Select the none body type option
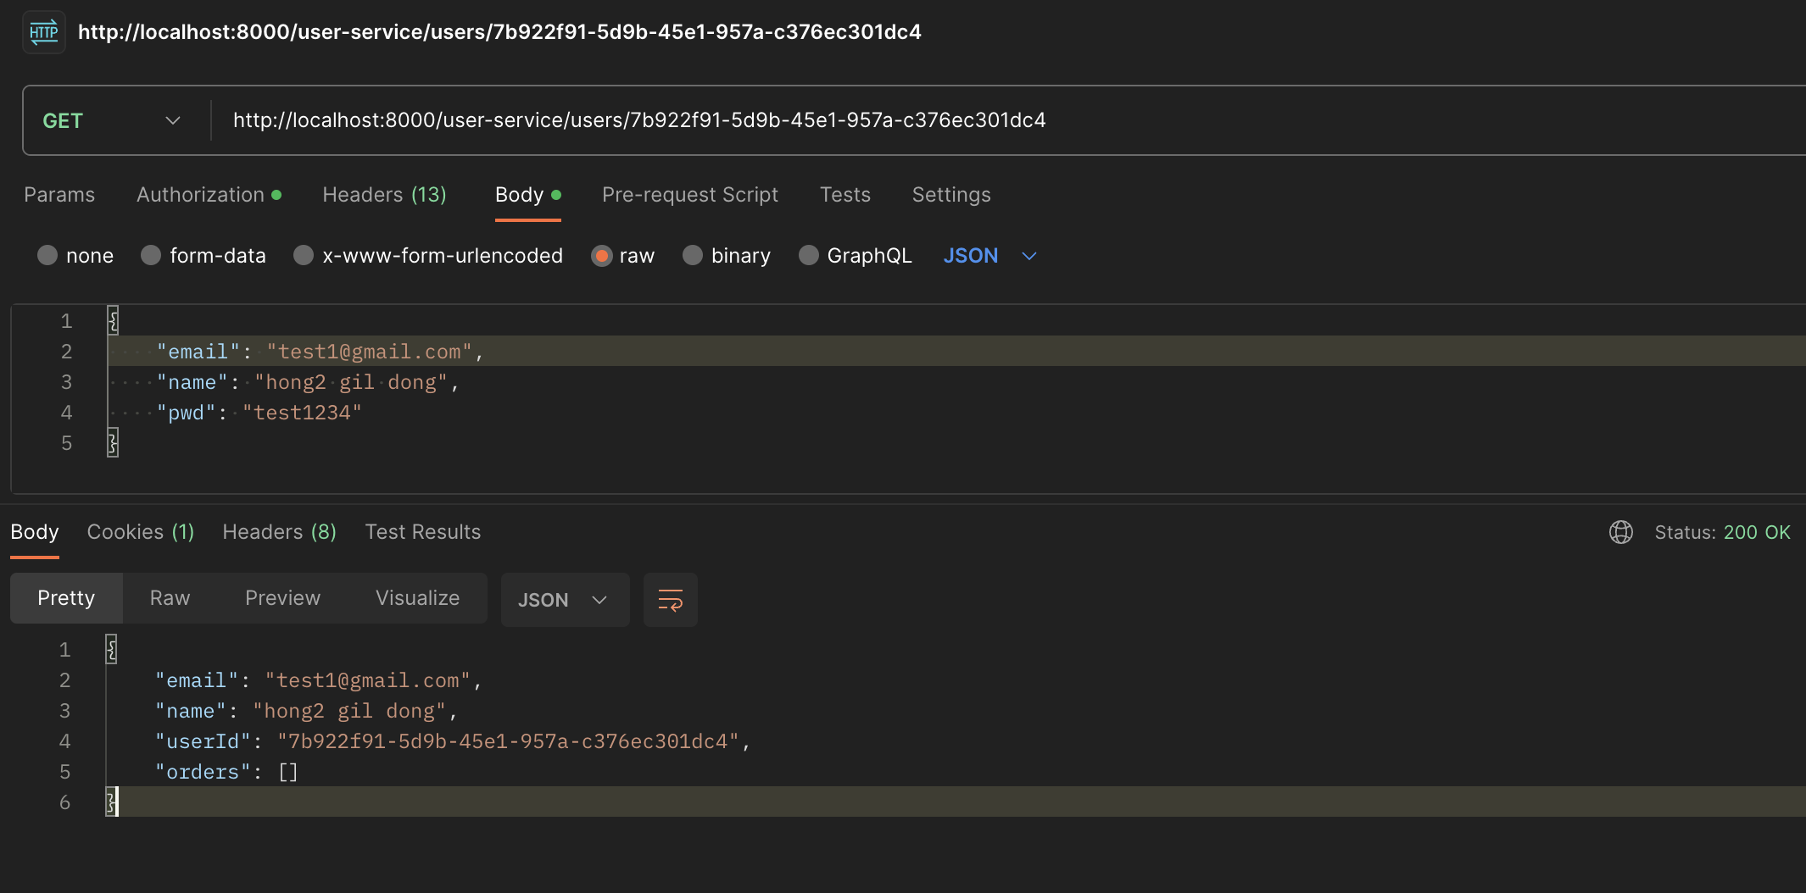The image size is (1806, 893). [47, 255]
